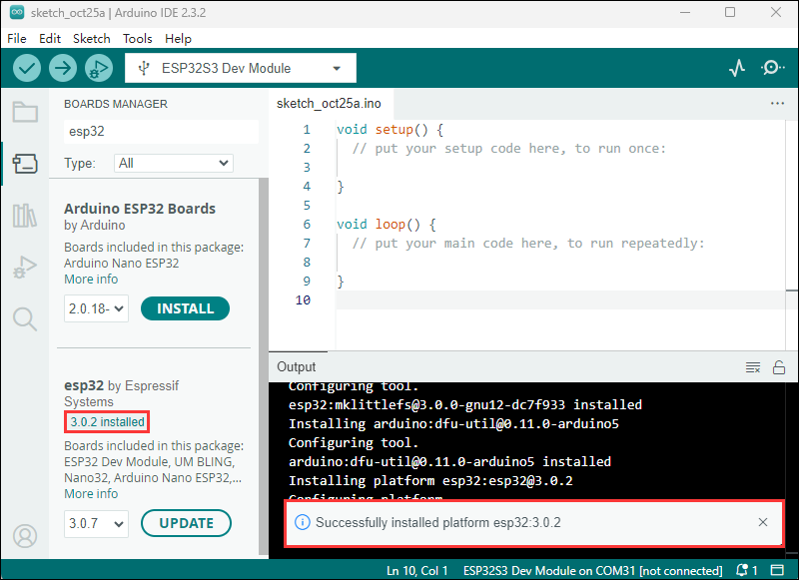The width and height of the screenshot is (799, 580).
Task: Click the 'Arduino Nano ESP32' board name
Action: click(121, 264)
